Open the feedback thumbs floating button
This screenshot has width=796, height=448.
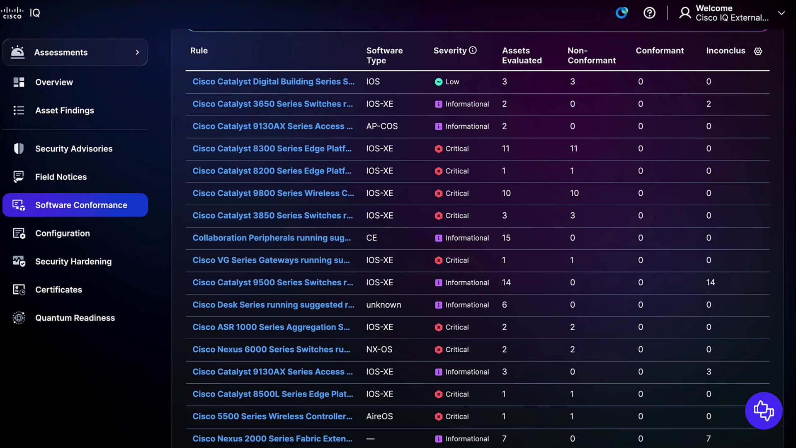coord(764,411)
